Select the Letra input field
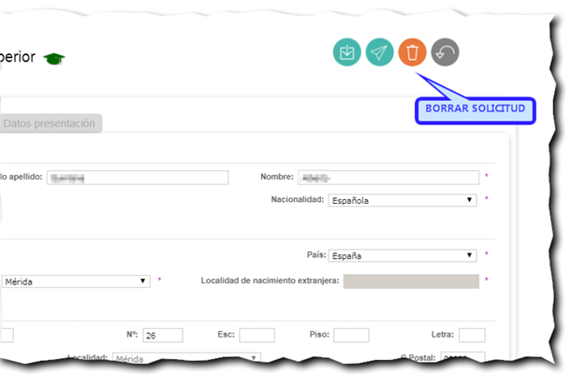This screenshot has height=375, width=571. click(x=471, y=335)
